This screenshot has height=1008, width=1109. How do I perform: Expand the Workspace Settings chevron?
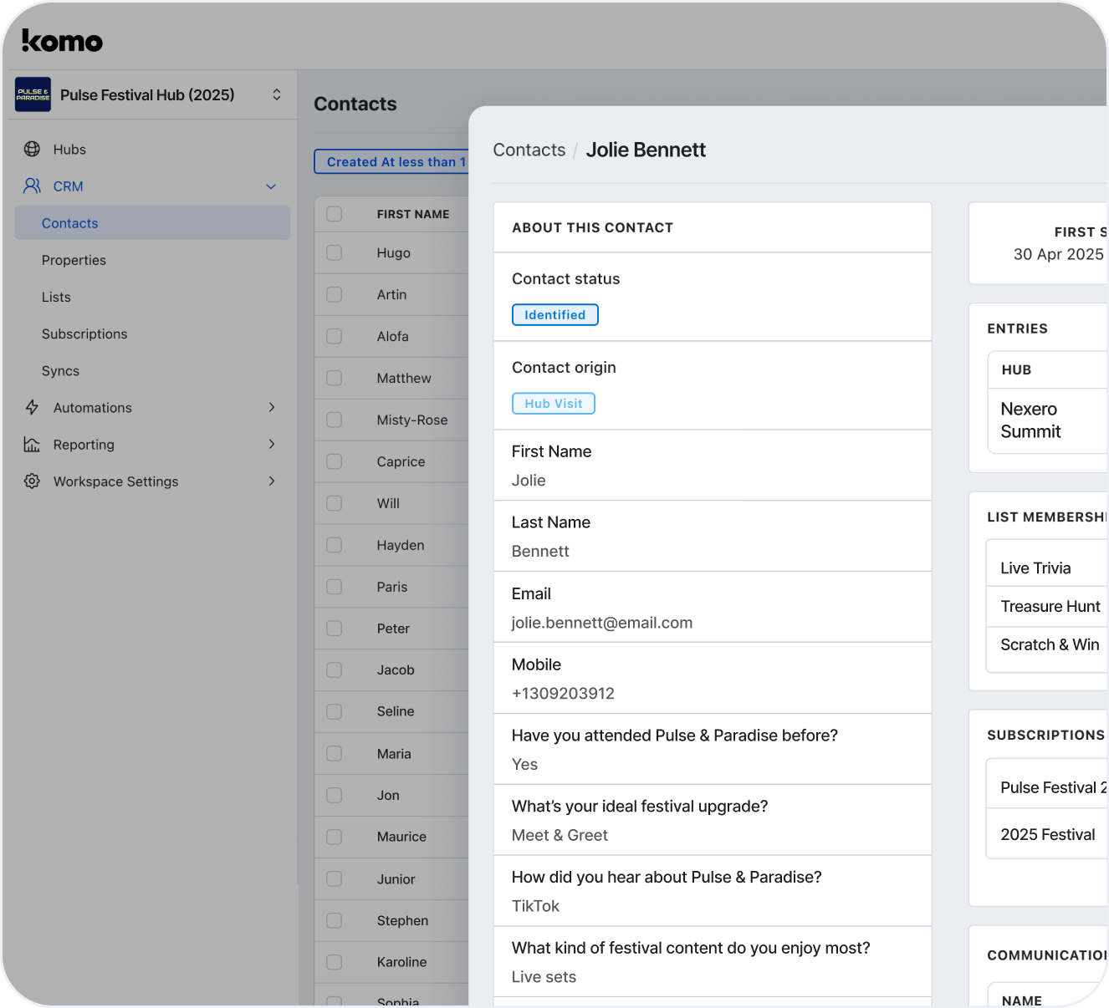click(x=271, y=481)
